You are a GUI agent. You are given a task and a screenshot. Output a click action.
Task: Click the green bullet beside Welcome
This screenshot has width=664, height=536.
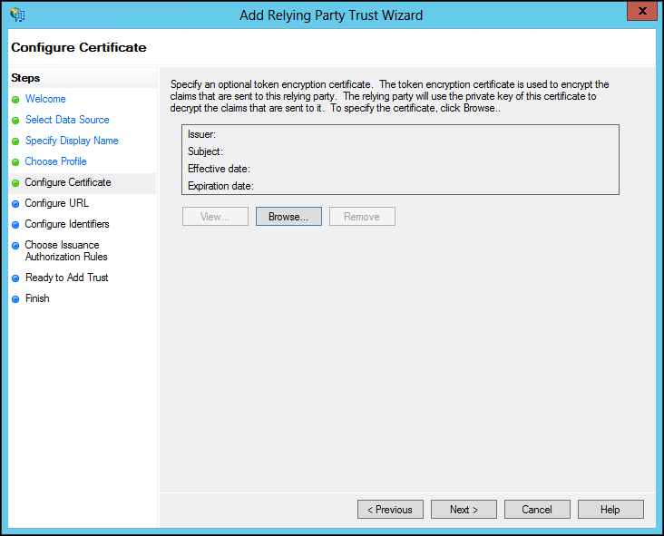[15, 100]
